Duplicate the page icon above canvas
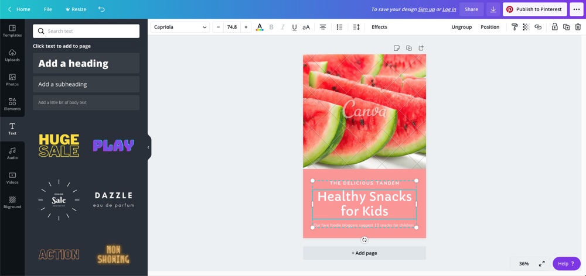 tap(409, 48)
